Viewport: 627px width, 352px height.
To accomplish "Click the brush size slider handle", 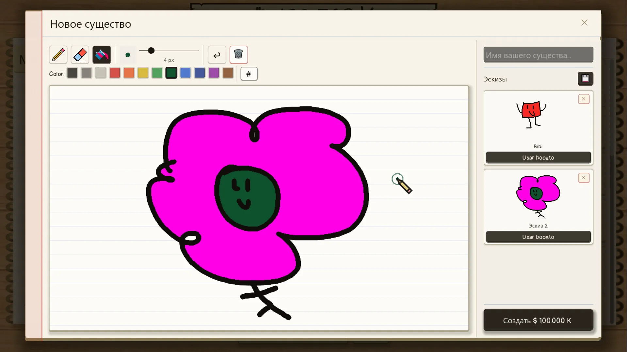I will point(151,51).
